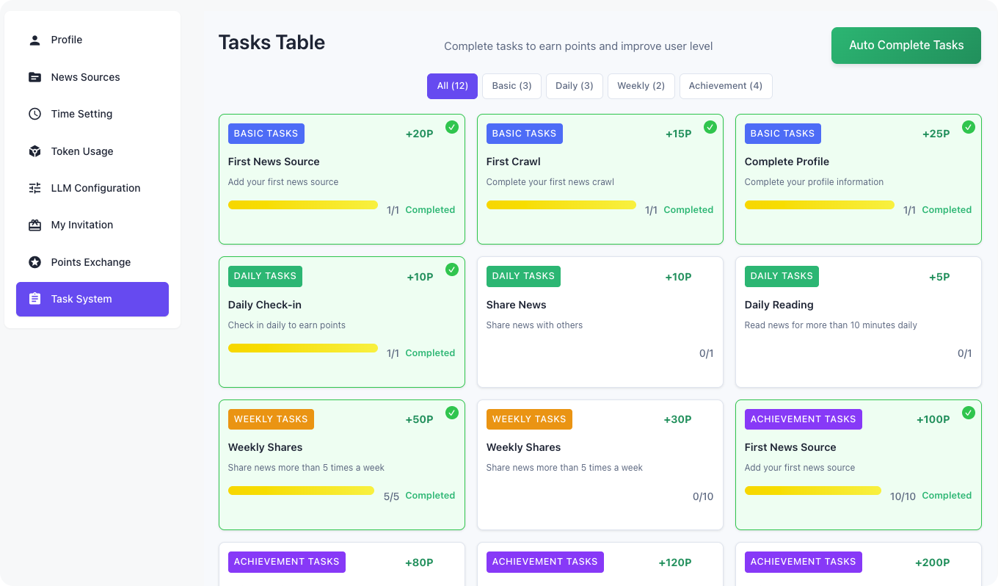The image size is (998, 586).
Task: Click the Complete Profile task title
Action: (787, 162)
